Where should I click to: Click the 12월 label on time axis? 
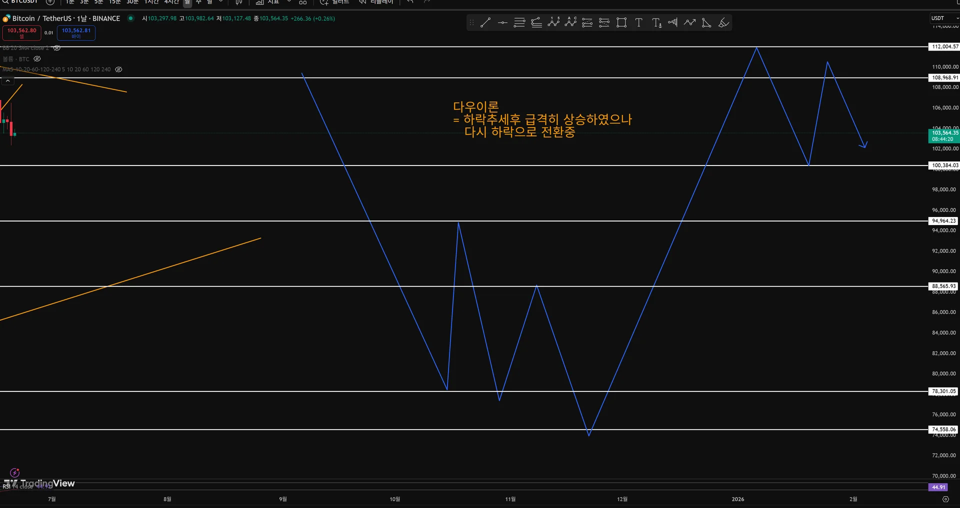622,499
